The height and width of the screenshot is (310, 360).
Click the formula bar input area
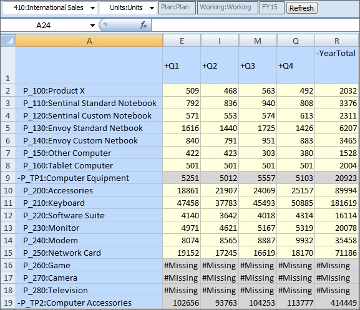tap(255, 25)
